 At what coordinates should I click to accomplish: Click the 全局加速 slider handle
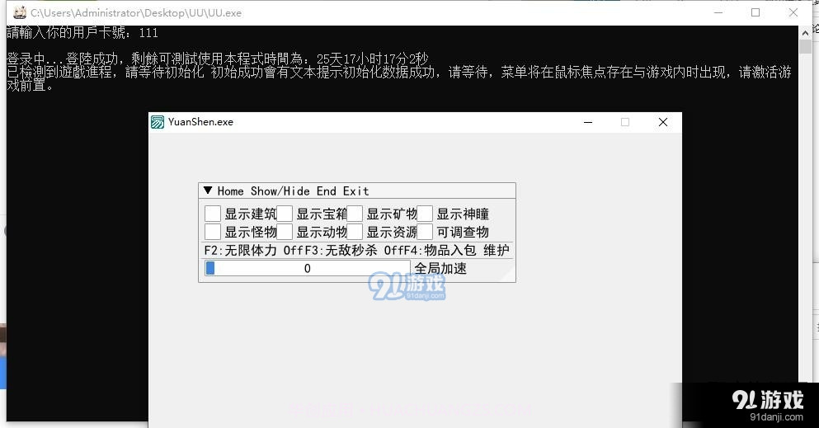pyautogui.click(x=210, y=268)
